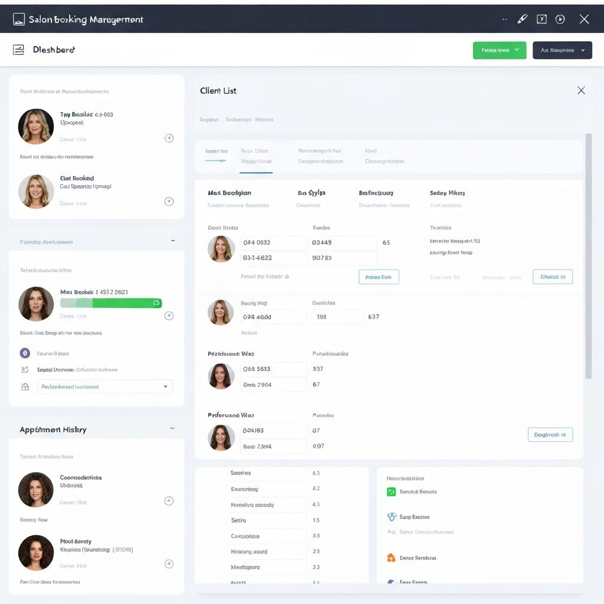The image size is (604, 604).
Task: Collapse the Appointment History section chevron
Action: pyautogui.click(x=172, y=429)
